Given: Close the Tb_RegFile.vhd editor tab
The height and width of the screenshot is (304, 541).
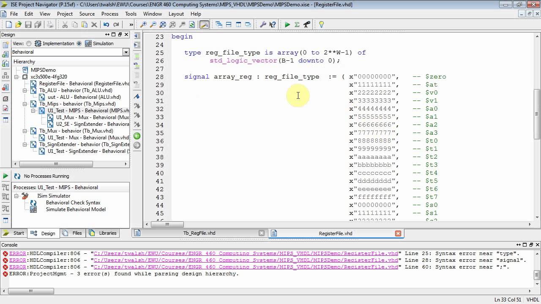Looking at the screenshot, I should pos(261,233).
